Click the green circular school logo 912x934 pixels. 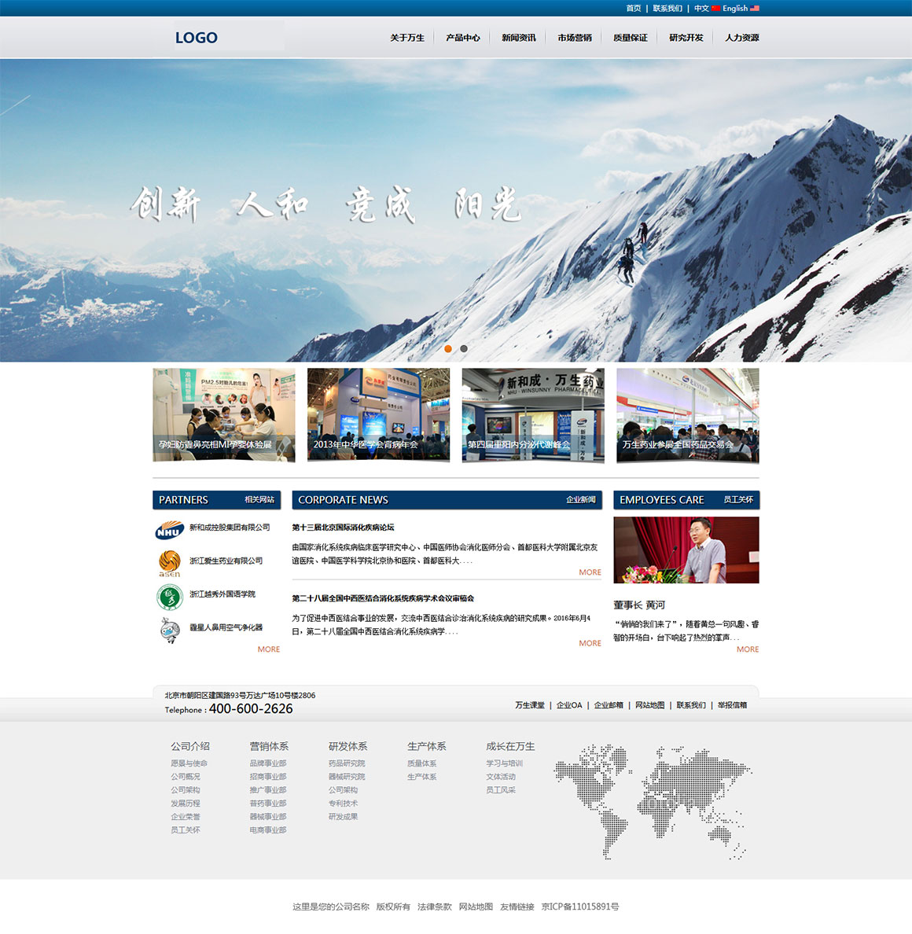169,597
